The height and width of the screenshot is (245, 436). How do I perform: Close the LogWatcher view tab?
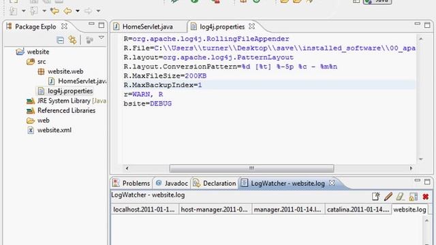[332, 183]
